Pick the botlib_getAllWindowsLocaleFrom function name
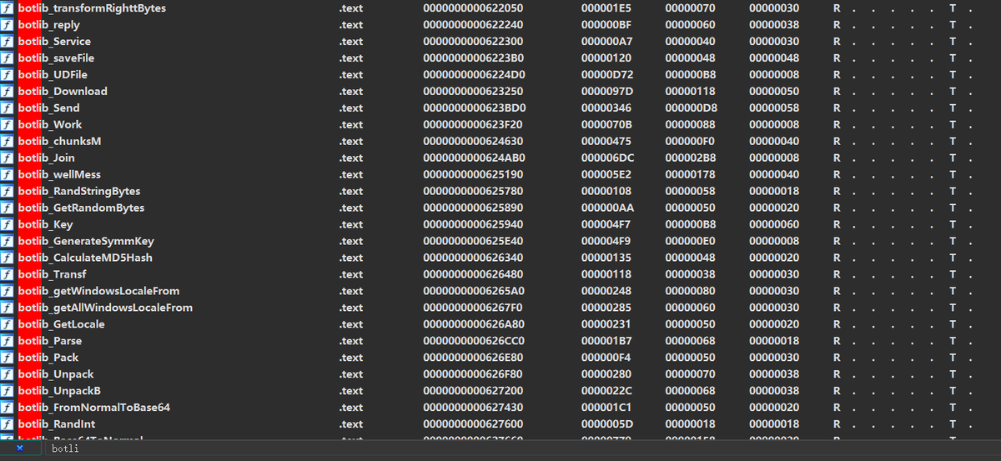Viewport: 1001px width, 461px height. click(105, 308)
